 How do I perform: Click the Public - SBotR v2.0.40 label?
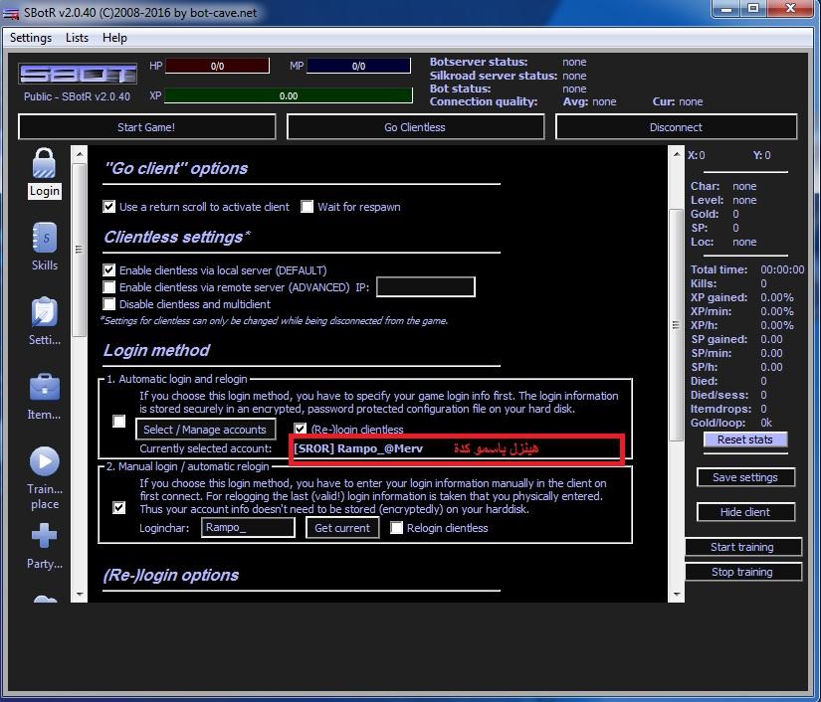pos(77,96)
